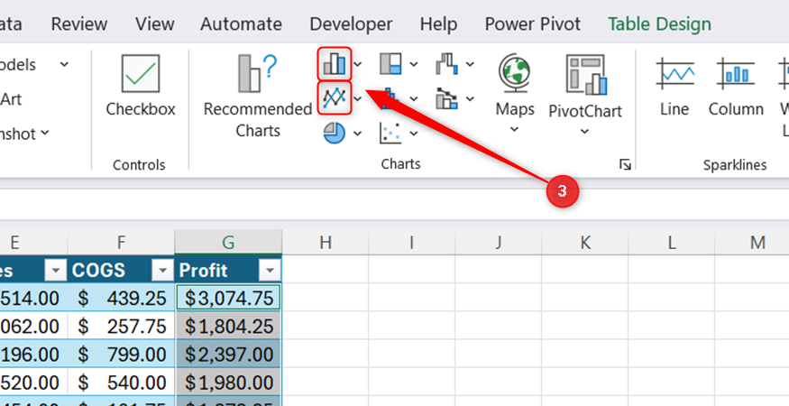Screen dimensions: 789x406
Task: Expand the Line or Area Chart dropdown arrow
Action: (x=357, y=98)
